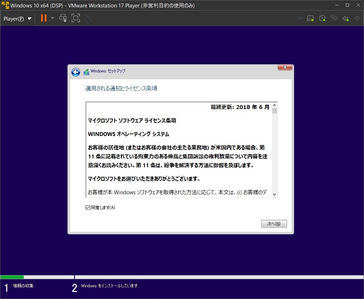Click the VMware Player title bar logo
The height and width of the screenshot is (299, 364).
5,5
